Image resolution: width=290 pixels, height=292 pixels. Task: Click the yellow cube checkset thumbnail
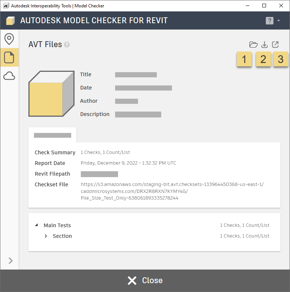tap(52, 94)
